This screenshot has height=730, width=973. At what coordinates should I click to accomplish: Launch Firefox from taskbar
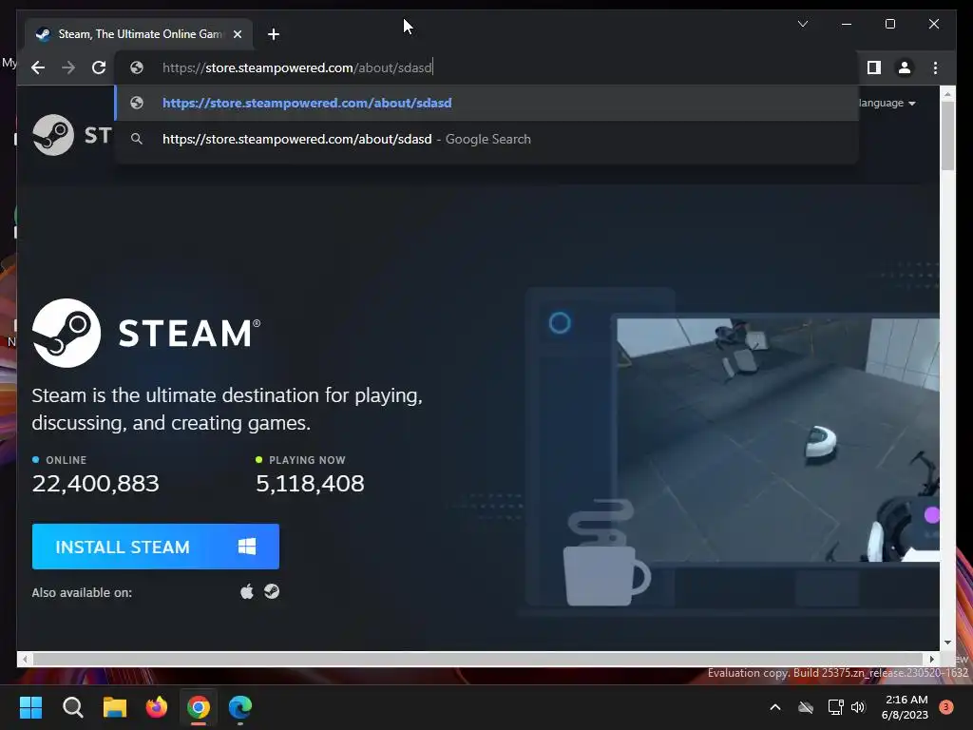click(x=157, y=707)
